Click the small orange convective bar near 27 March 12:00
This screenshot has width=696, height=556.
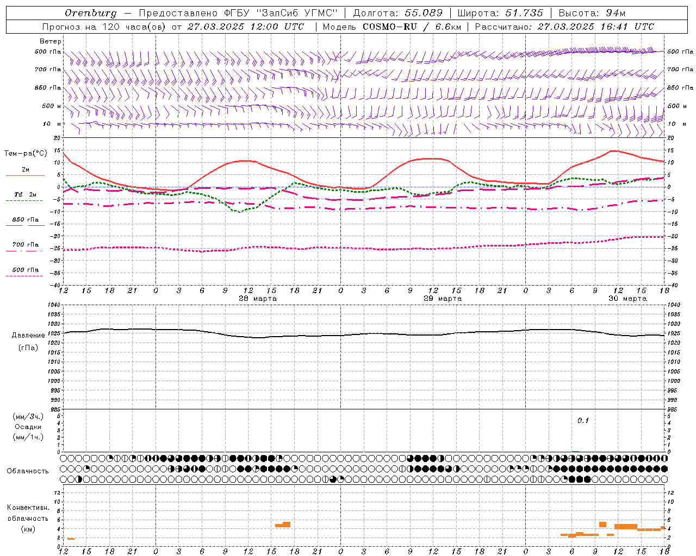pos(71,539)
